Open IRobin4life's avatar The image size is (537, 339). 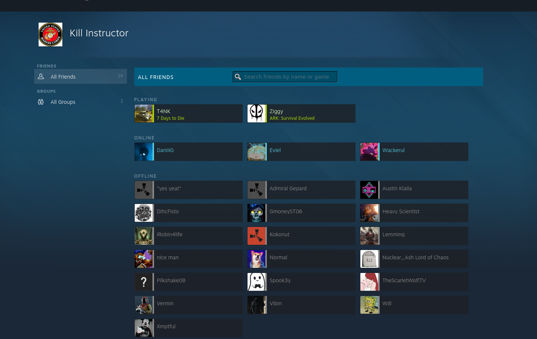tap(144, 236)
